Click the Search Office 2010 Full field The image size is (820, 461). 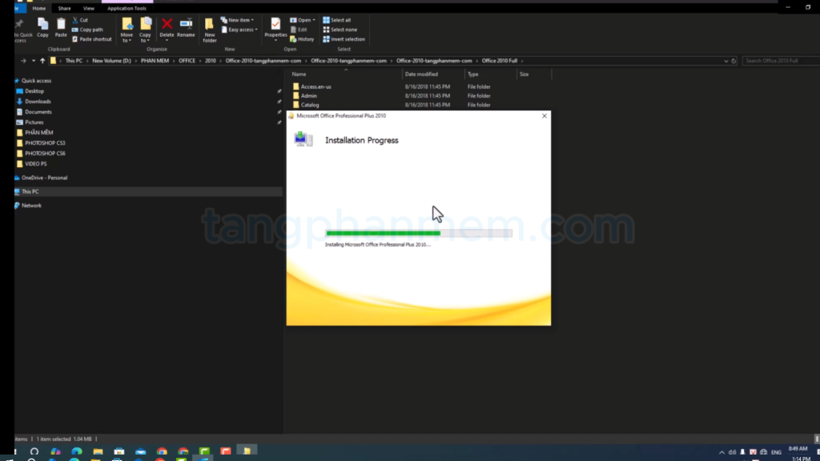781,61
